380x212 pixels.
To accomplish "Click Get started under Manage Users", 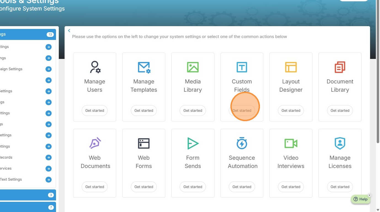I will [x=95, y=110].
